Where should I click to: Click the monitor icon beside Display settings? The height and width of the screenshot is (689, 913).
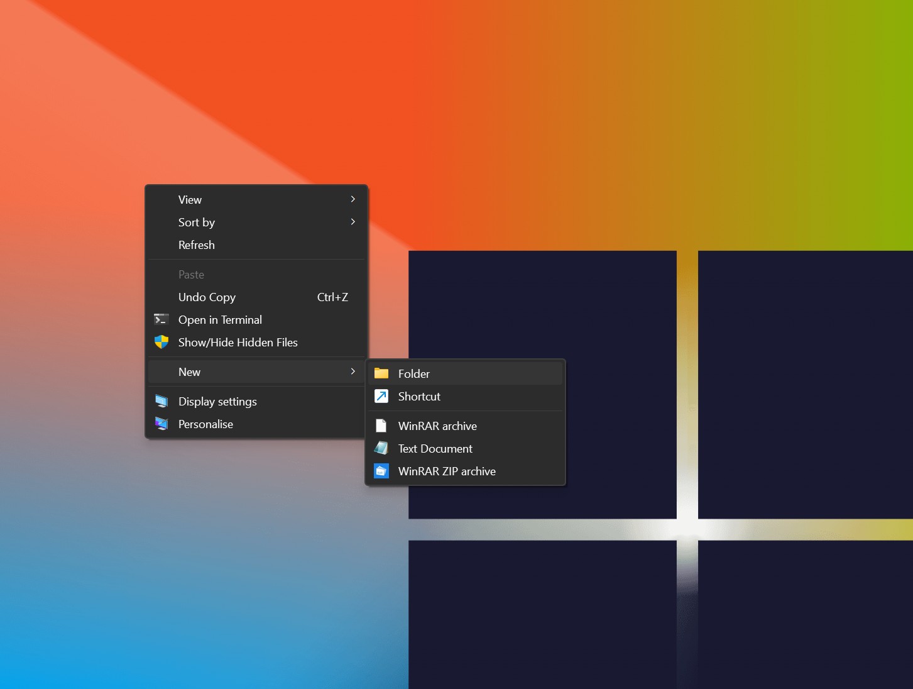point(161,401)
